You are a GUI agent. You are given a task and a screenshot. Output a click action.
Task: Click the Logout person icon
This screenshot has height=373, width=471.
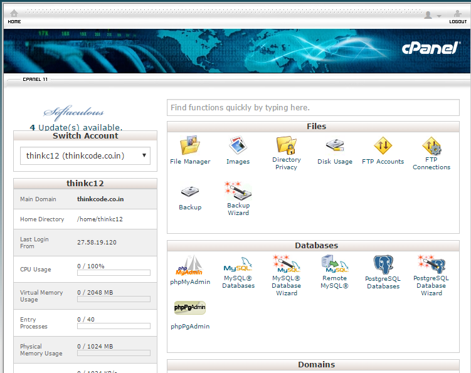point(457,14)
